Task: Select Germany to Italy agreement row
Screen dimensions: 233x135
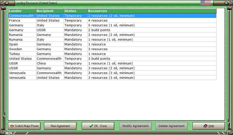Action: coord(112,25)
